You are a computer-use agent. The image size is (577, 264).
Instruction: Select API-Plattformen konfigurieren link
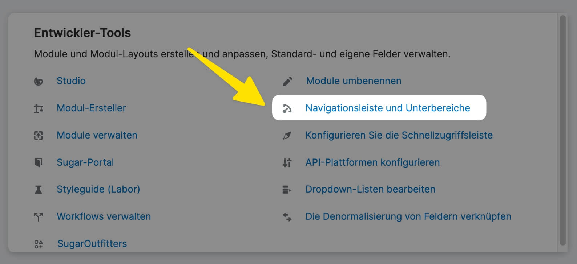tap(372, 162)
